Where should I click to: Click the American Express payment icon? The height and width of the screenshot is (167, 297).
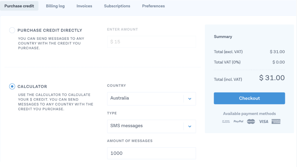276,122
